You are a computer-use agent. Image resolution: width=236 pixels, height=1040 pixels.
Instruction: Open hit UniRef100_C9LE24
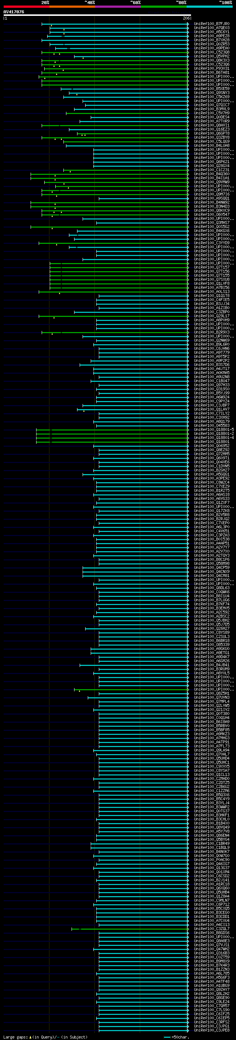[x=212, y=1002]
